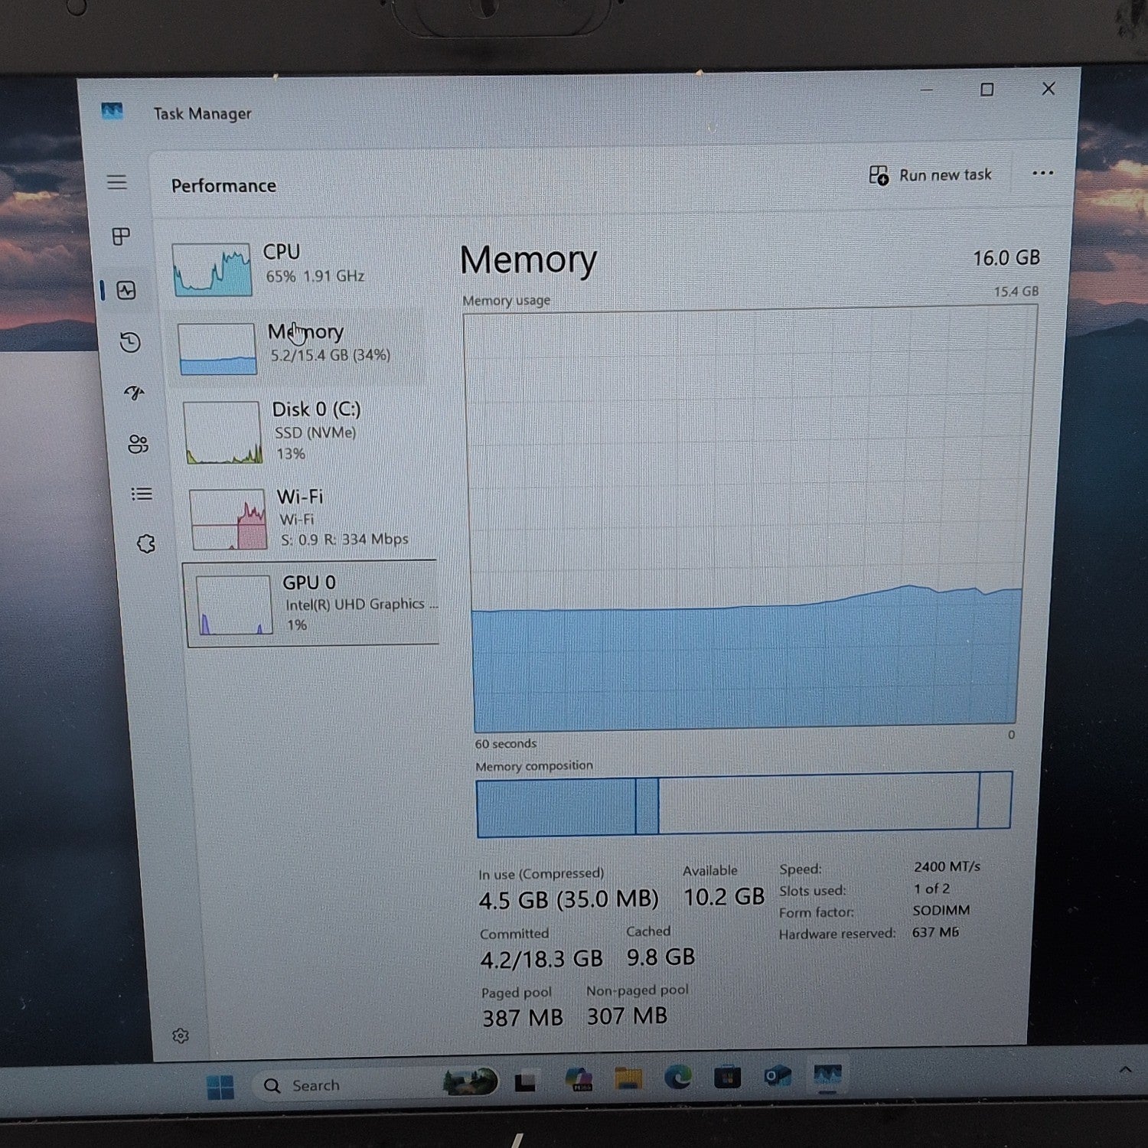This screenshot has height=1148, width=1148.
Task: Click the SSD (NVMe) disk type label
Action: tap(315, 432)
